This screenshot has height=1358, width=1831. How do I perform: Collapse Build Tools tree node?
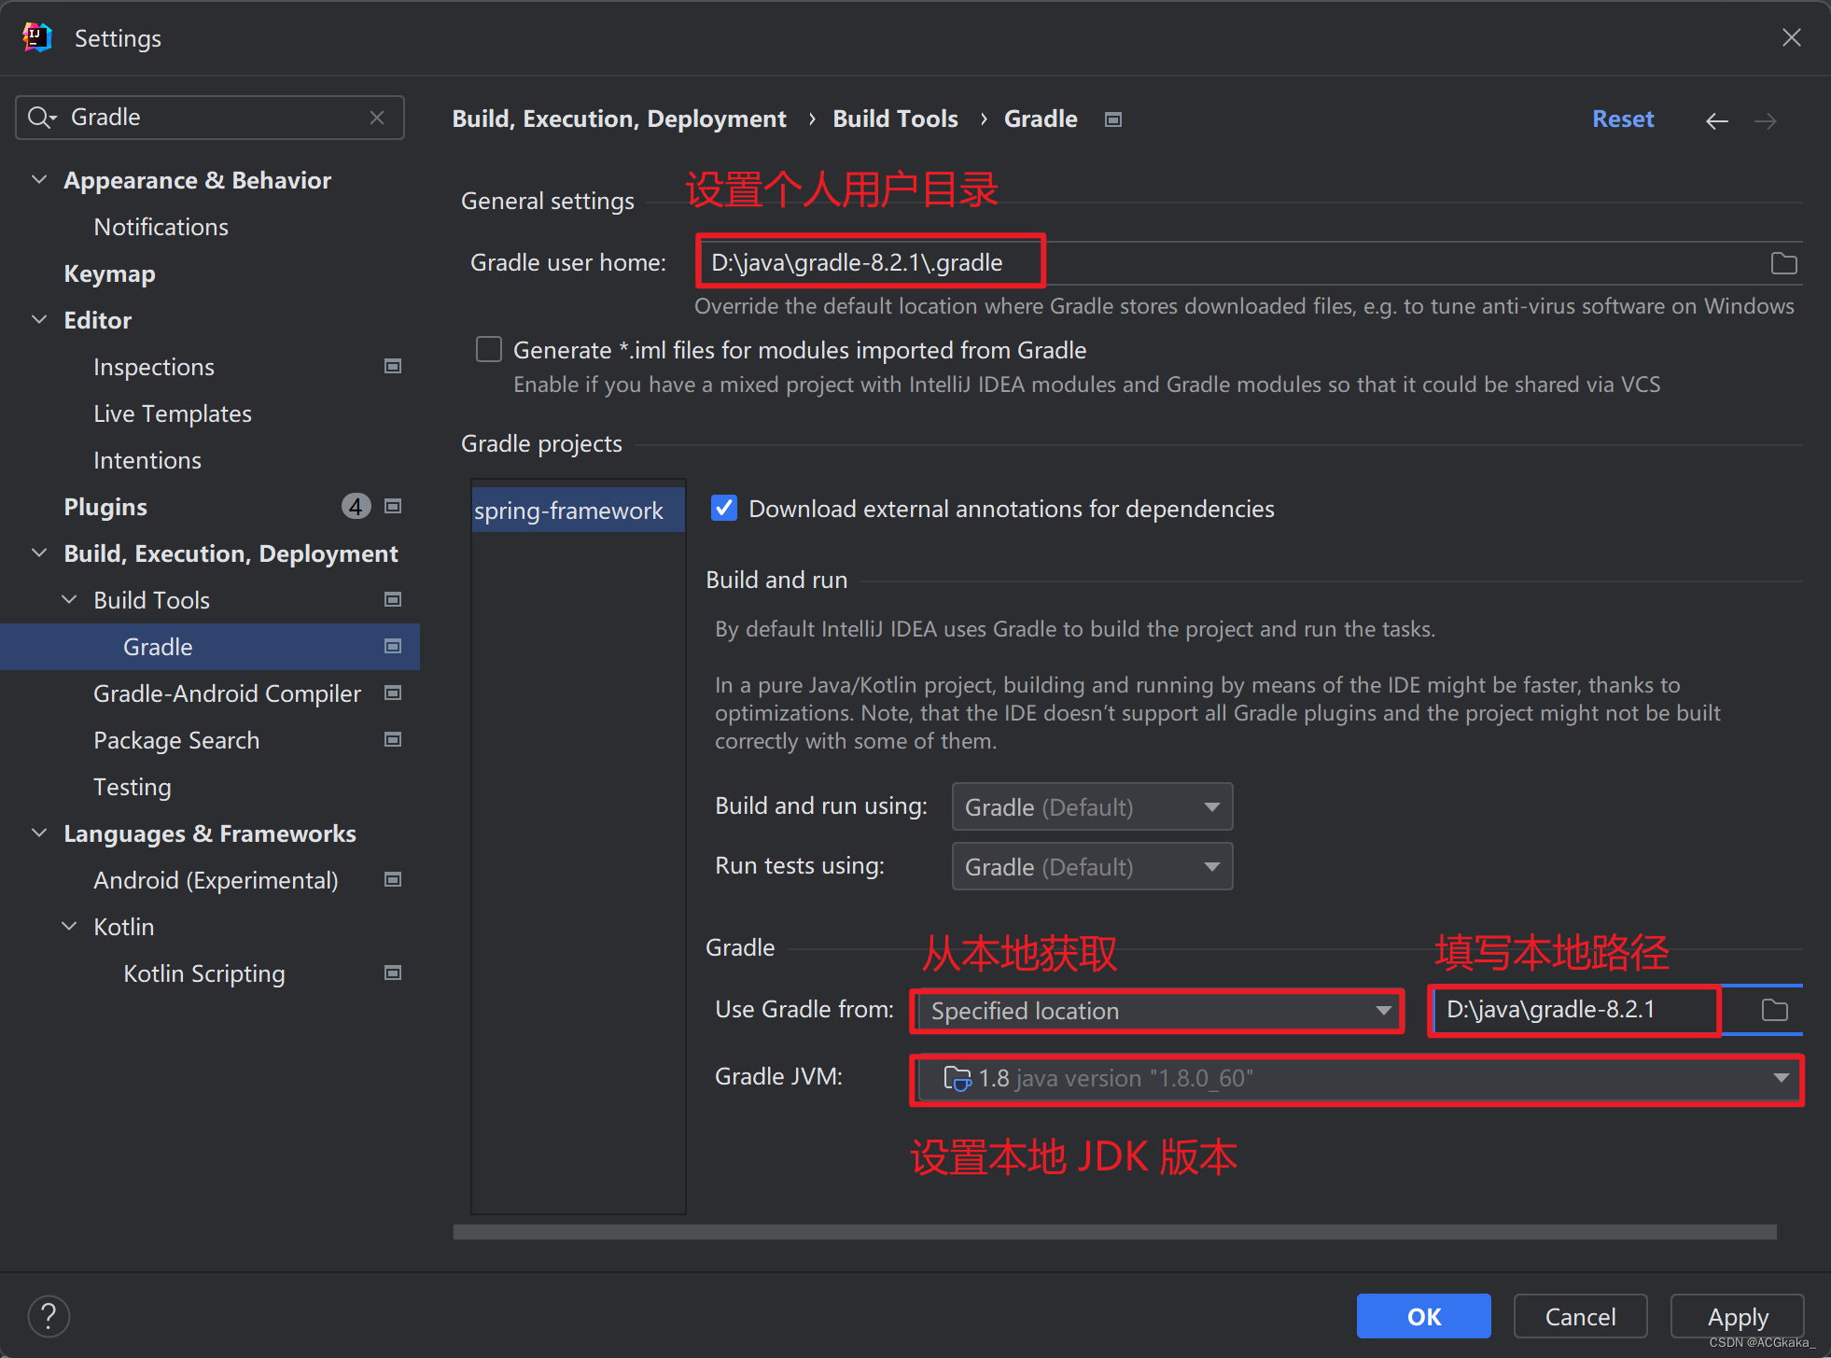[x=69, y=599]
